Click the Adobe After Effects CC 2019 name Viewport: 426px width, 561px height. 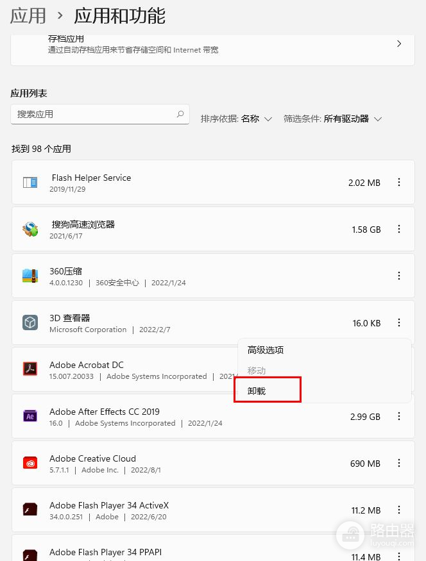[105, 412]
